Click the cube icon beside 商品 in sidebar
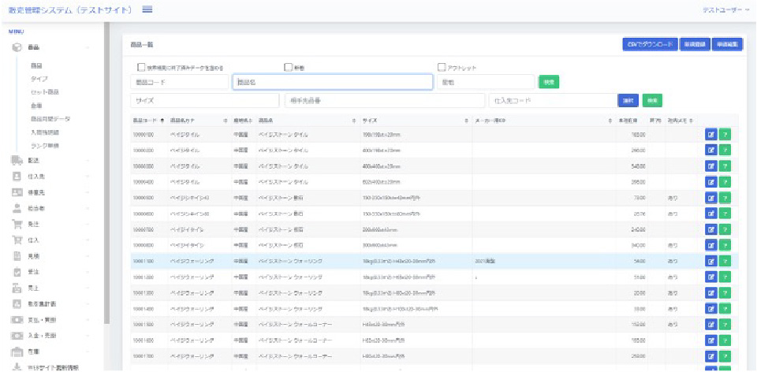 pos(16,48)
